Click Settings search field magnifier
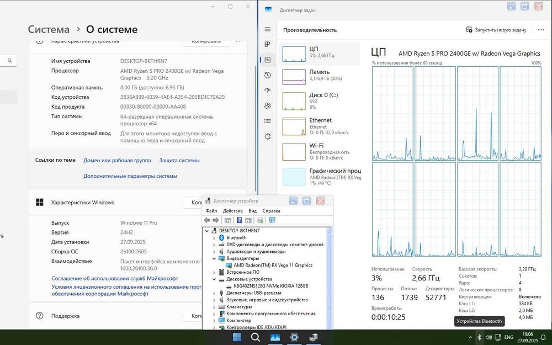This screenshot has height=345, width=552. click(10, 61)
